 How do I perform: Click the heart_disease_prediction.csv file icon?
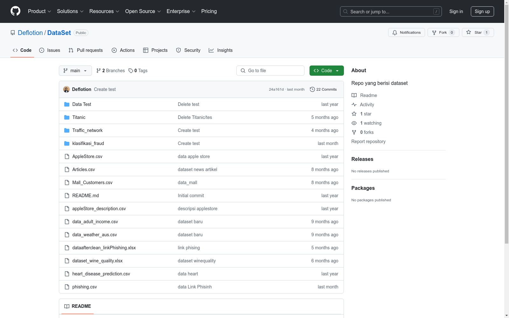pos(67,274)
